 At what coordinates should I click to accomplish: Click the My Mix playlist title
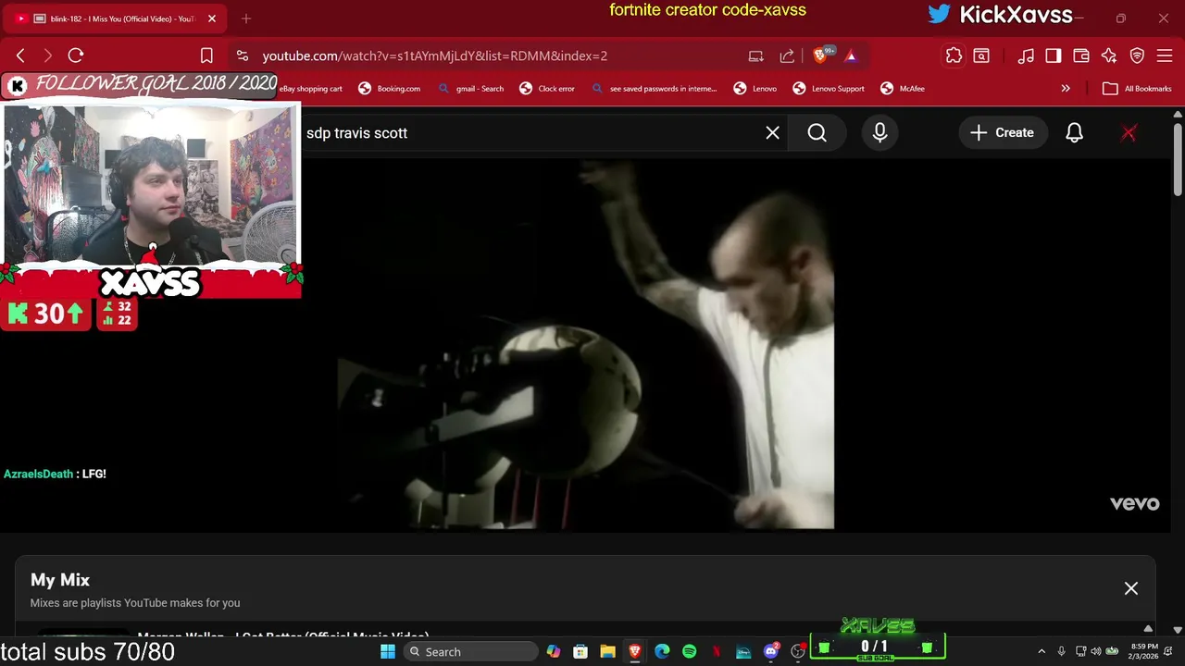[x=60, y=580]
